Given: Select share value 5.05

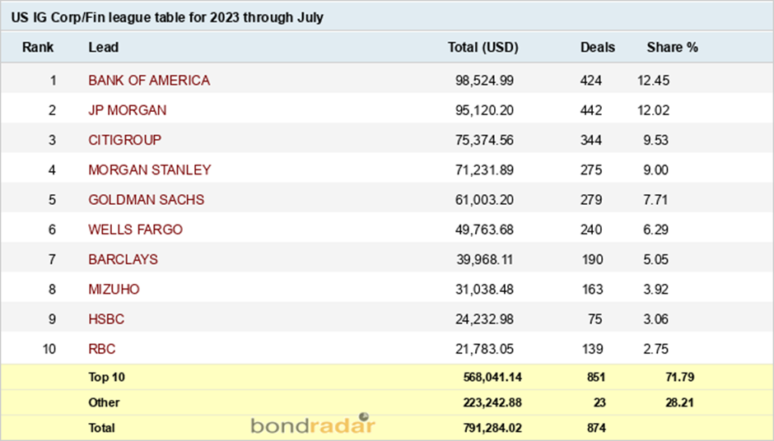Looking at the screenshot, I should 656,259.
